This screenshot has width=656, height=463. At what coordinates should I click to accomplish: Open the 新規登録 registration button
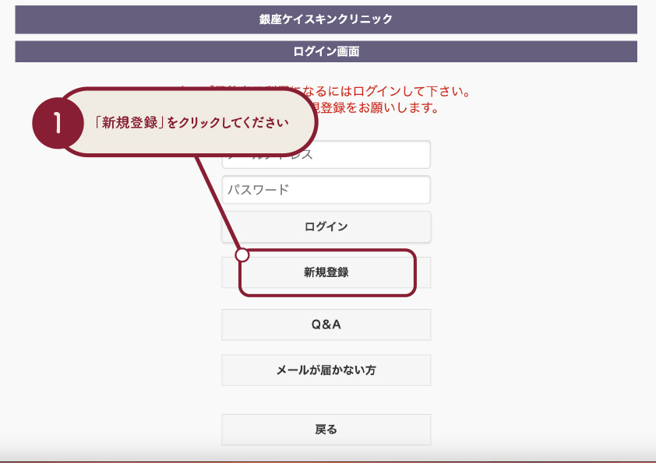pos(326,272)
